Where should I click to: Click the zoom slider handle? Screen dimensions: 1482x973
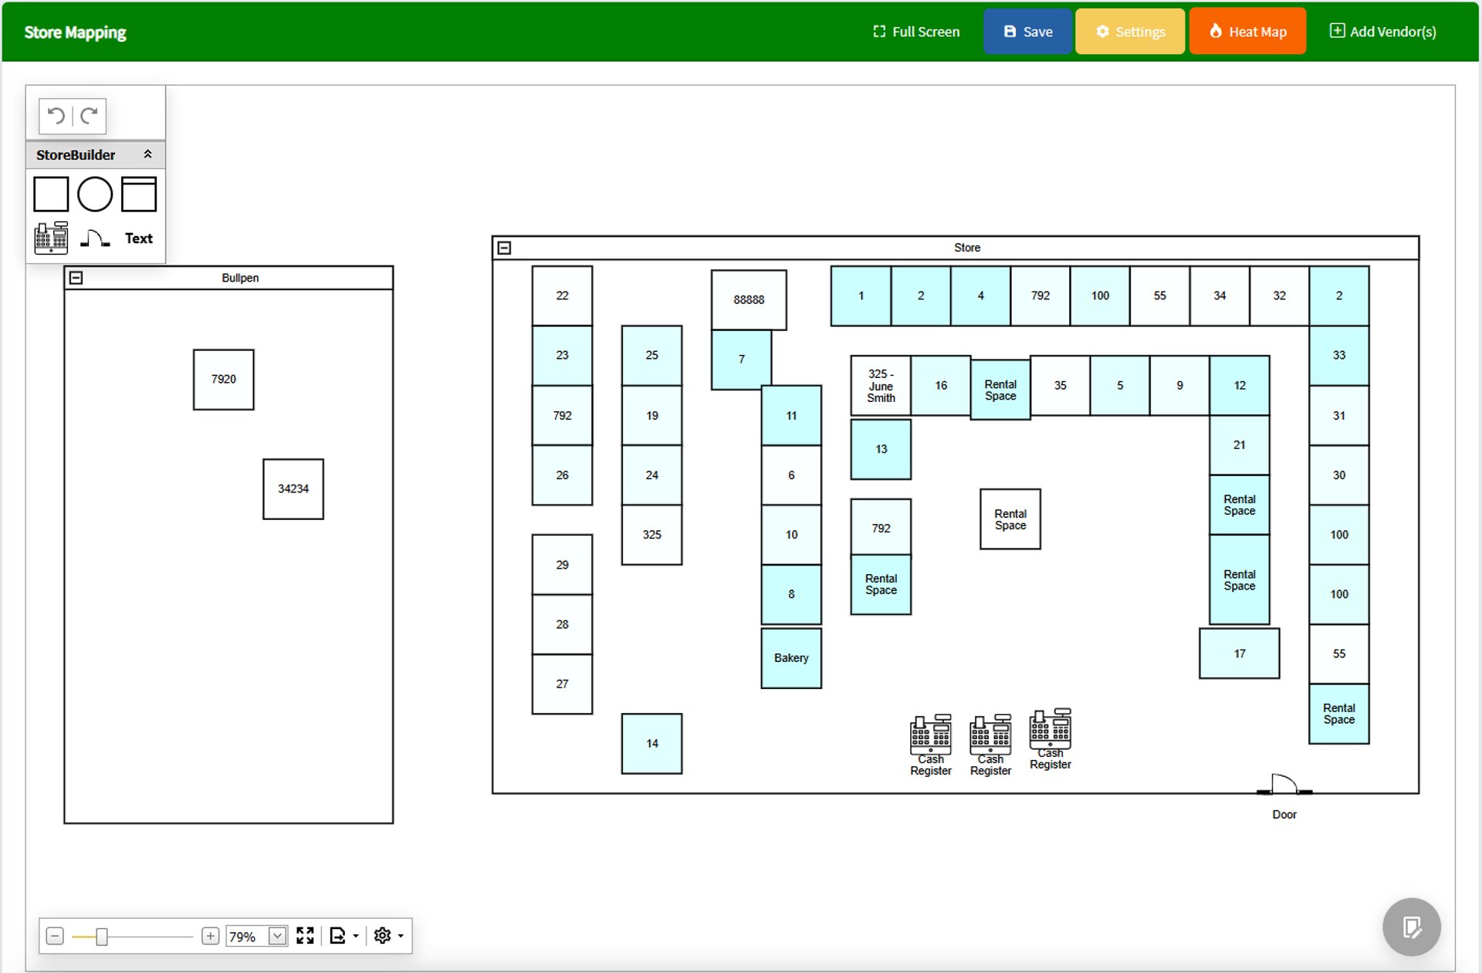[x=101, y=937]
